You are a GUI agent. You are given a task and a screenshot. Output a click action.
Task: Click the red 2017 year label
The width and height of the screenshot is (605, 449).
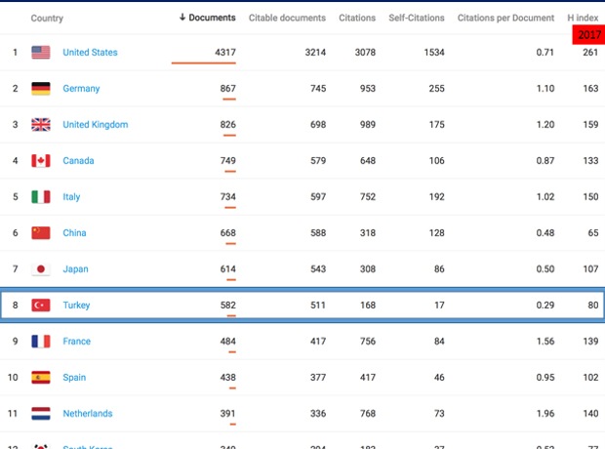tap(588, 34)
